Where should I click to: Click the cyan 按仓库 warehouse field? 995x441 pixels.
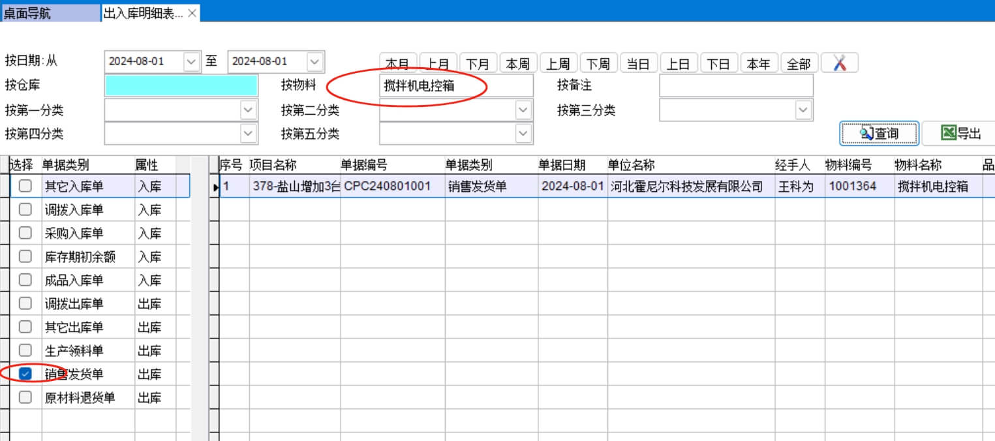tap(181, 85)
